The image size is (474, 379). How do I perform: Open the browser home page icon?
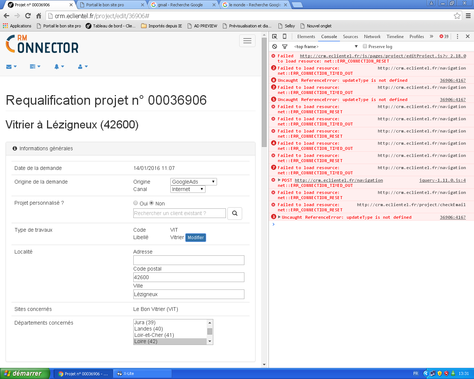pos(39,16)
